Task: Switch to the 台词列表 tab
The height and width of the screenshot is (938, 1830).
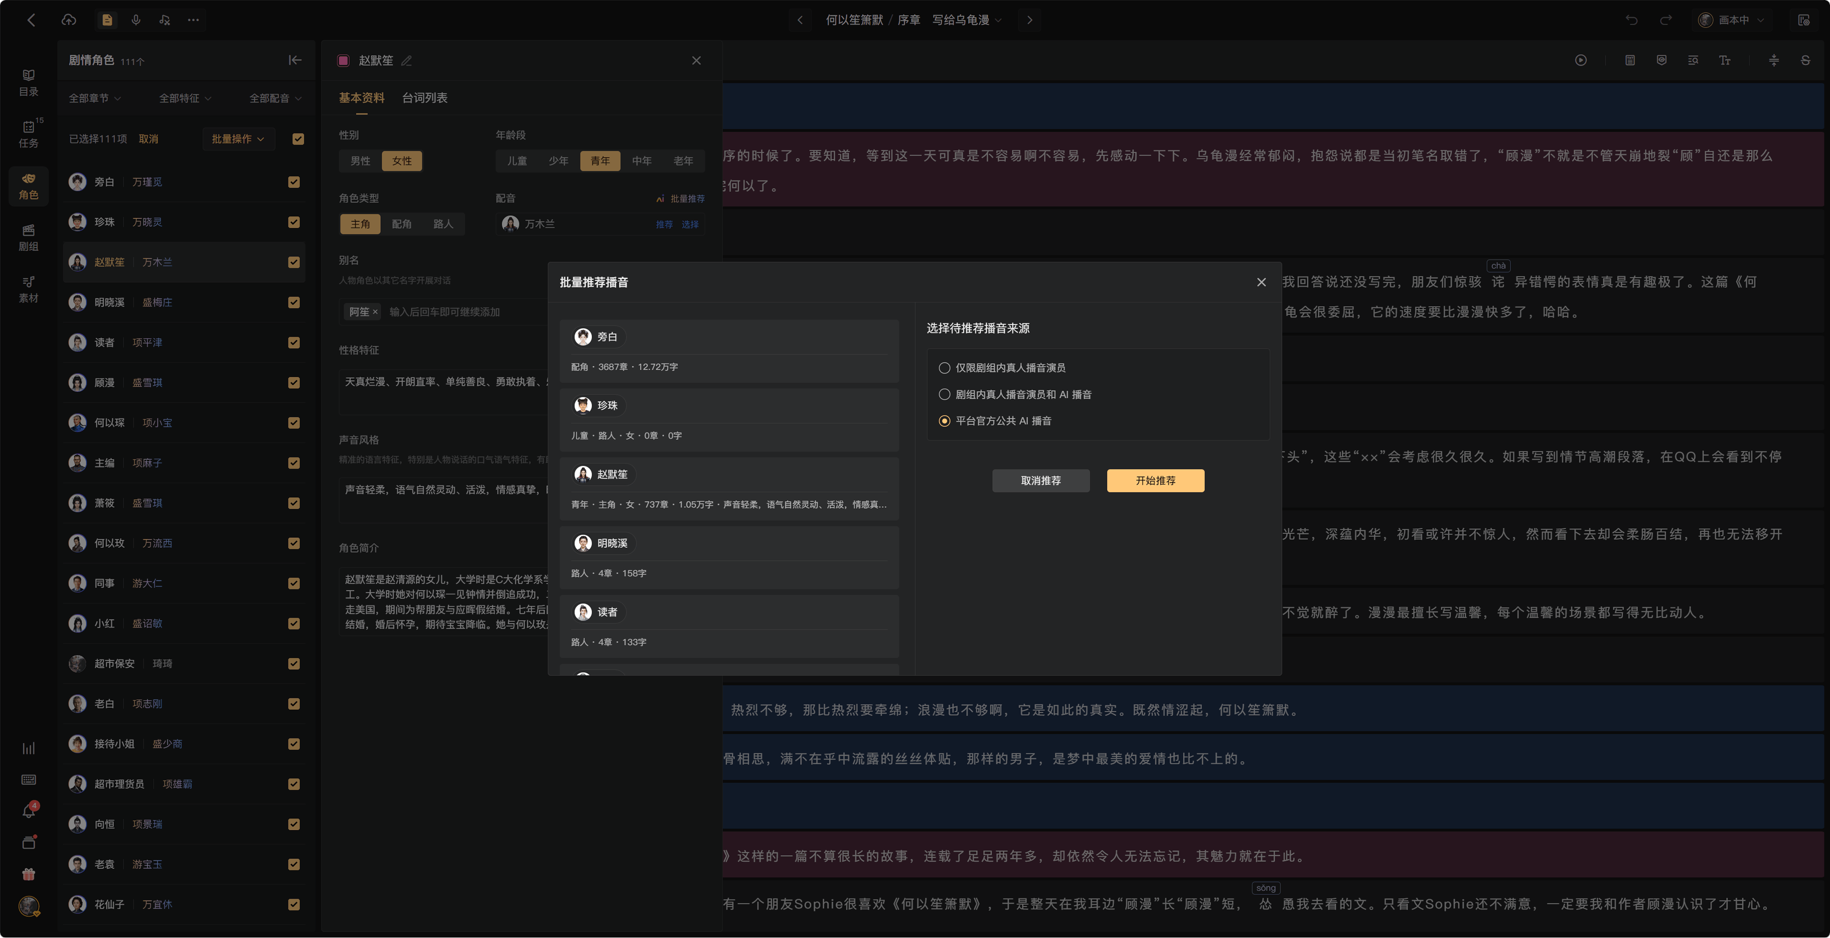Action: [x=425, y=98]
